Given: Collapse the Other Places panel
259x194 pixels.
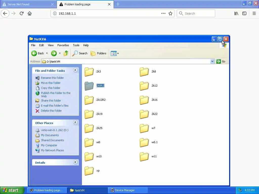Looking at the screenshot, I should [x=75, y=123].
